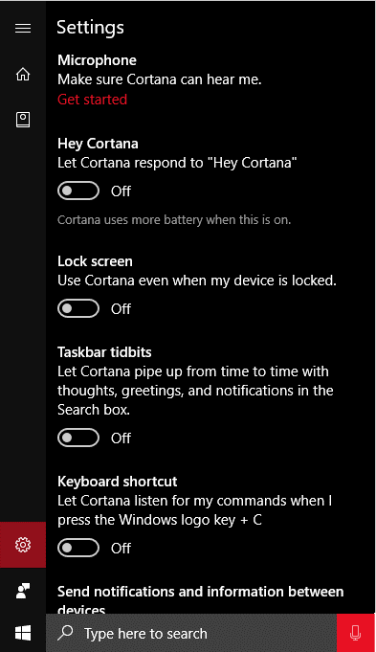The height and width of the screenshot is (652, 376).
Task: Open the Cortana Notebook
Action: [x=23, y=120]
